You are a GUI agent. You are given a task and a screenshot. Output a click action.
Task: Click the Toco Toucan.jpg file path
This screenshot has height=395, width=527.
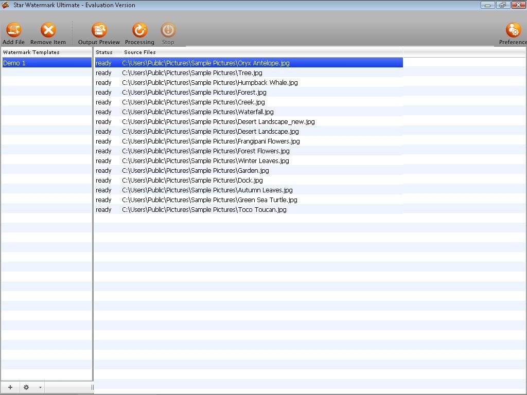point(204,209)
